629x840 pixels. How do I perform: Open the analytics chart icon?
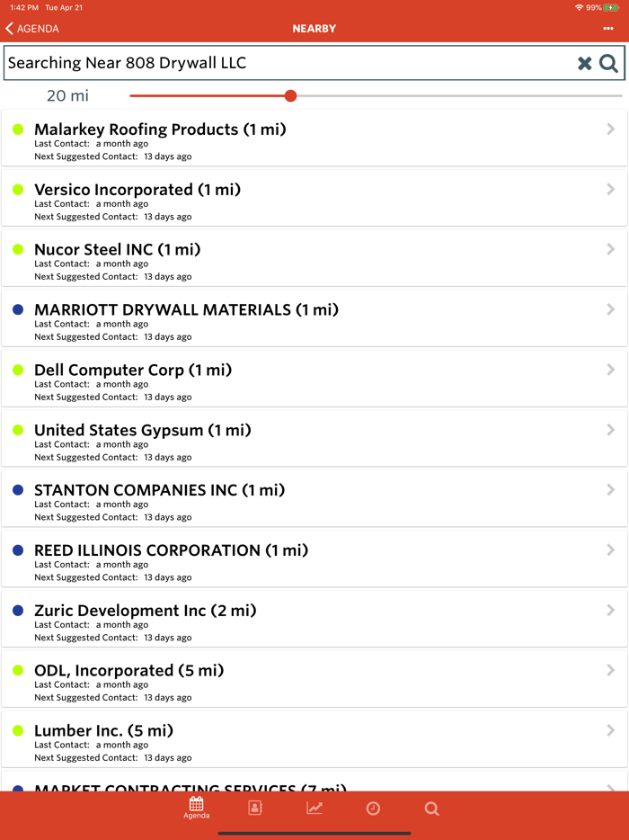pos(314,808)
